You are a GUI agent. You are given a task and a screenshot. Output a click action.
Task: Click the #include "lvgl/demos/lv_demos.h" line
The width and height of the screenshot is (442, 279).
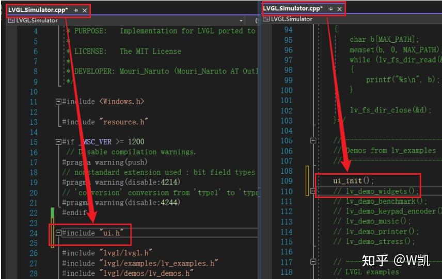(x=128, y=273)
